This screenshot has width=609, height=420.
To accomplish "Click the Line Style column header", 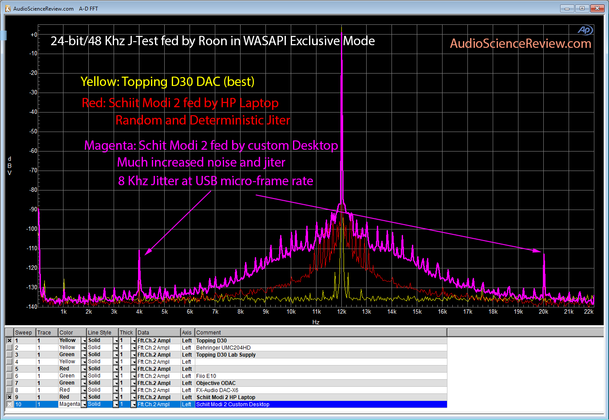I will pyautogui.click(x=103, y=332).
